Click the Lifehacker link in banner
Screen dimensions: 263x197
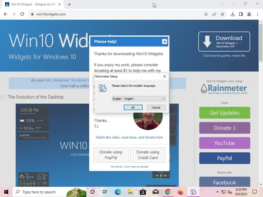click(60, 80)
